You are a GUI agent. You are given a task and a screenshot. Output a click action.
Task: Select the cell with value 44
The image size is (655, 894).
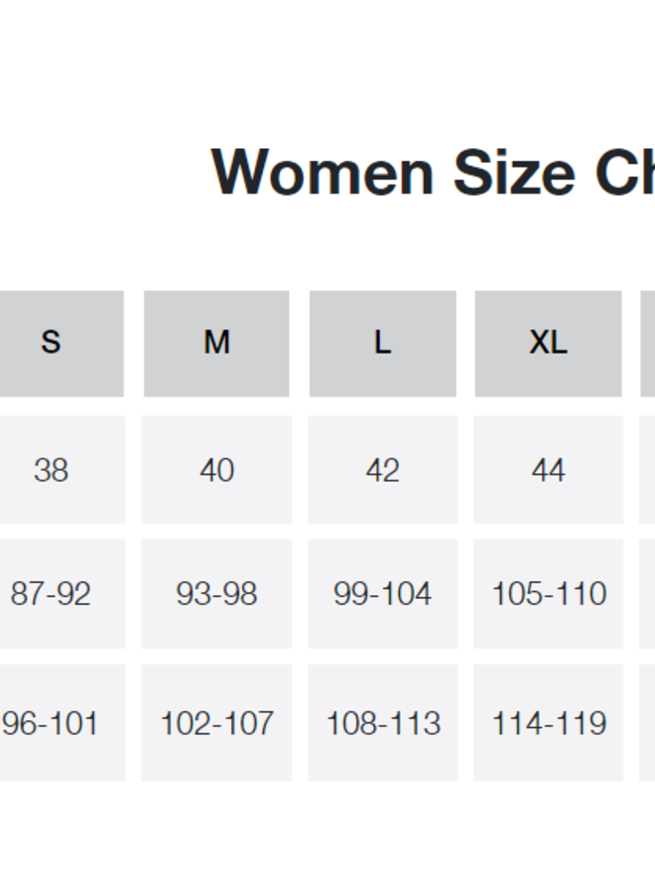[x=548, y=469]
